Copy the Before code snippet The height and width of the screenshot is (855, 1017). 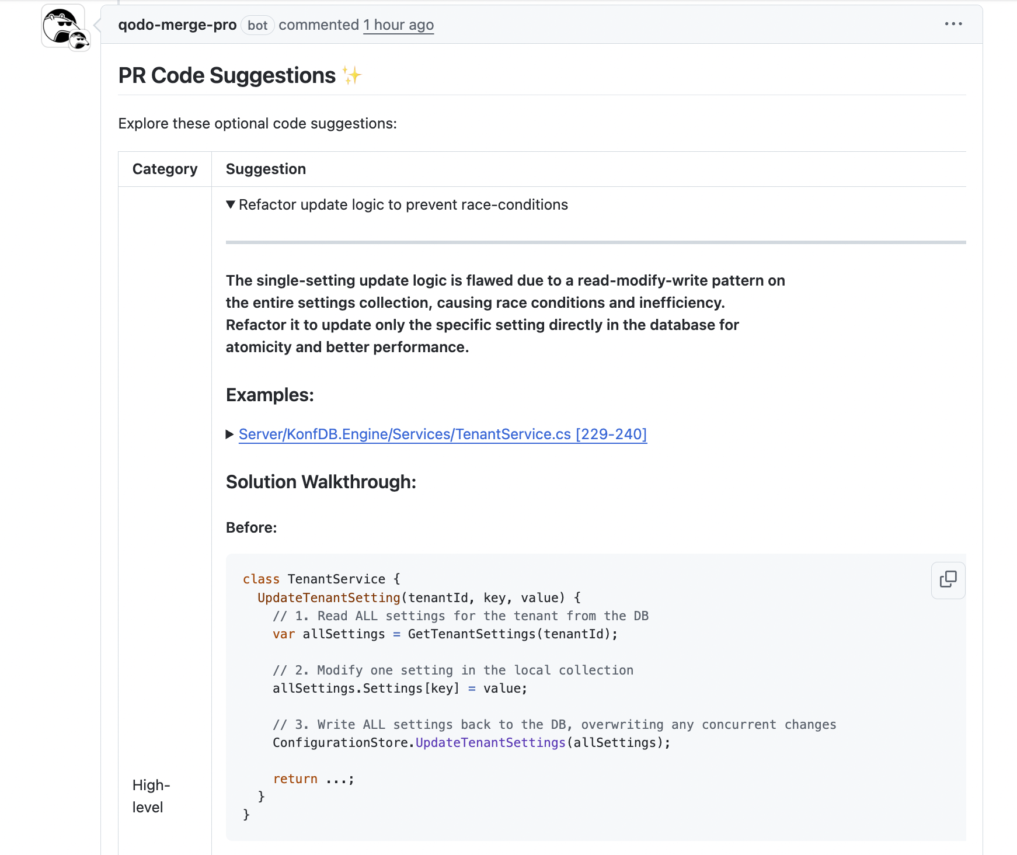948,580
